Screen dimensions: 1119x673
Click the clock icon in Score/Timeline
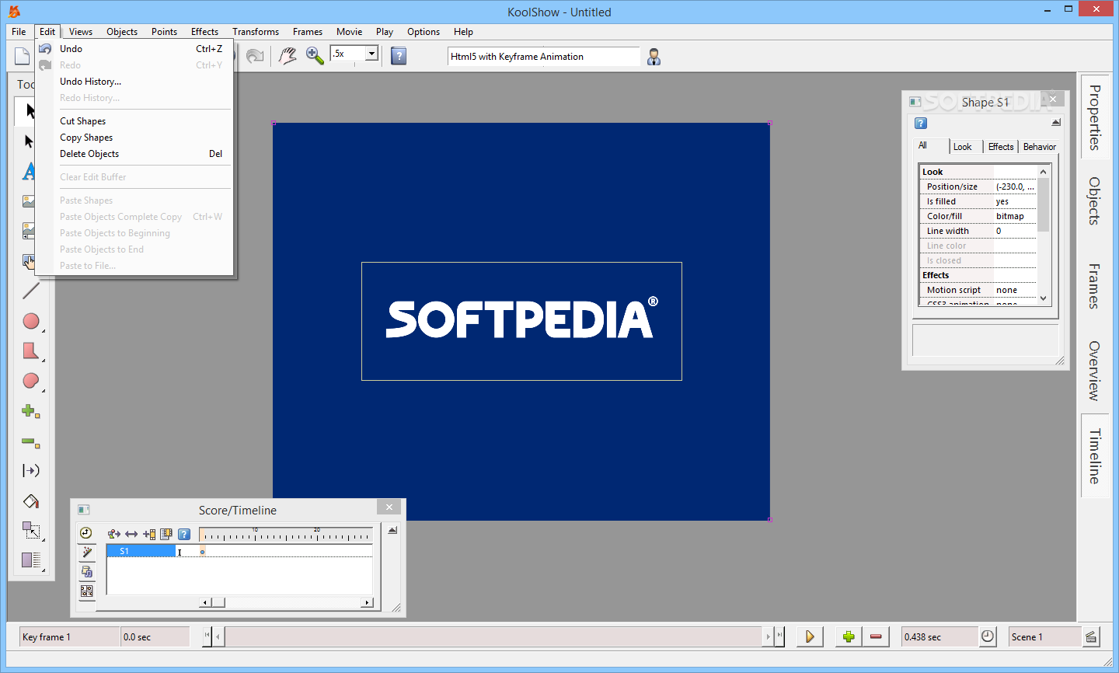pos(86,533)
